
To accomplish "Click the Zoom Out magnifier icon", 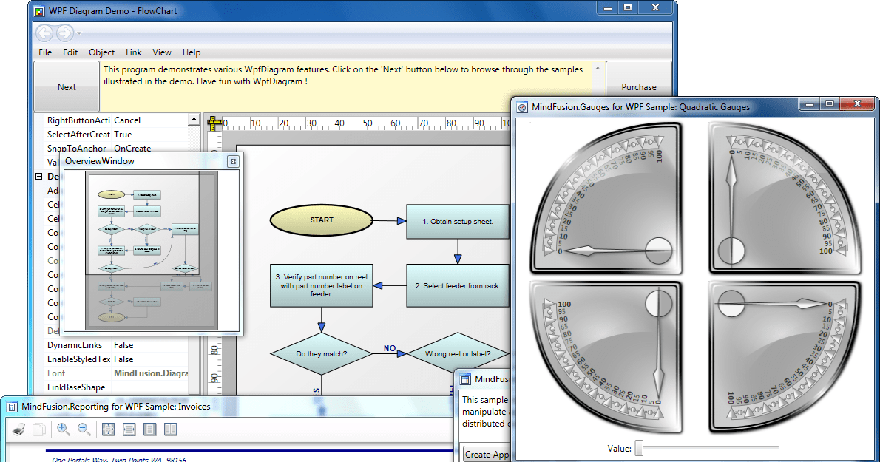I will (83, 429).
